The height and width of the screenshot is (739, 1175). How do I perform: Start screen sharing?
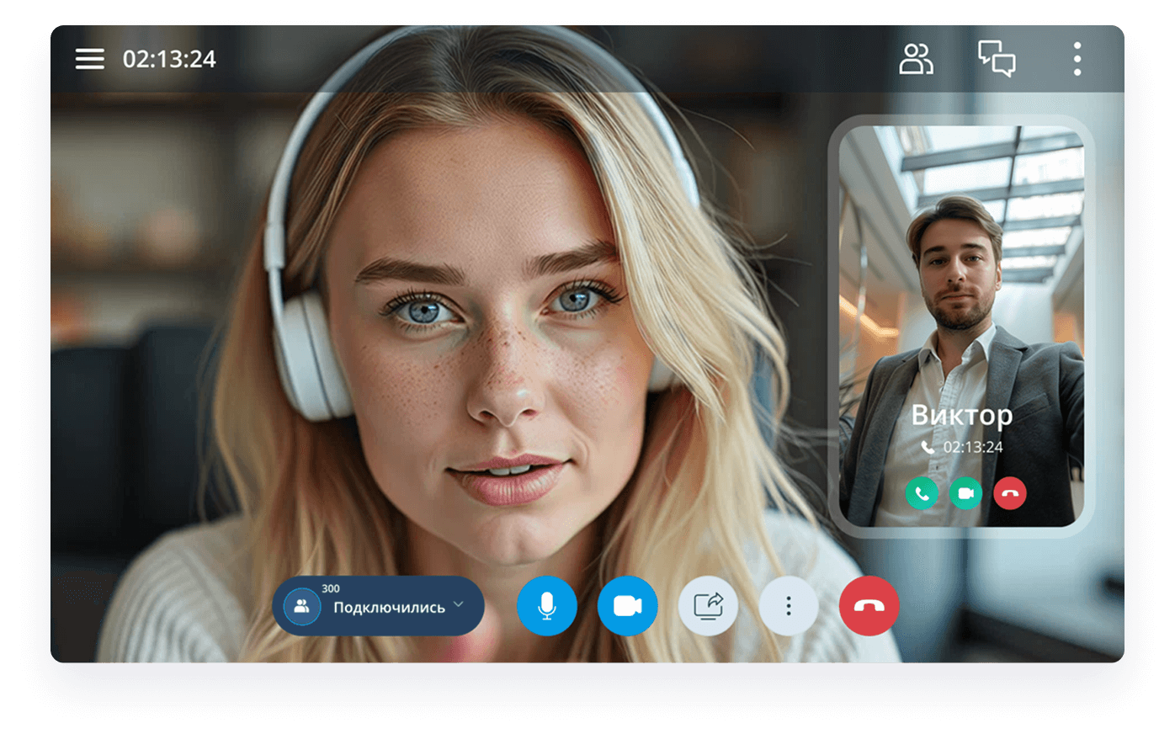(708, 606)
